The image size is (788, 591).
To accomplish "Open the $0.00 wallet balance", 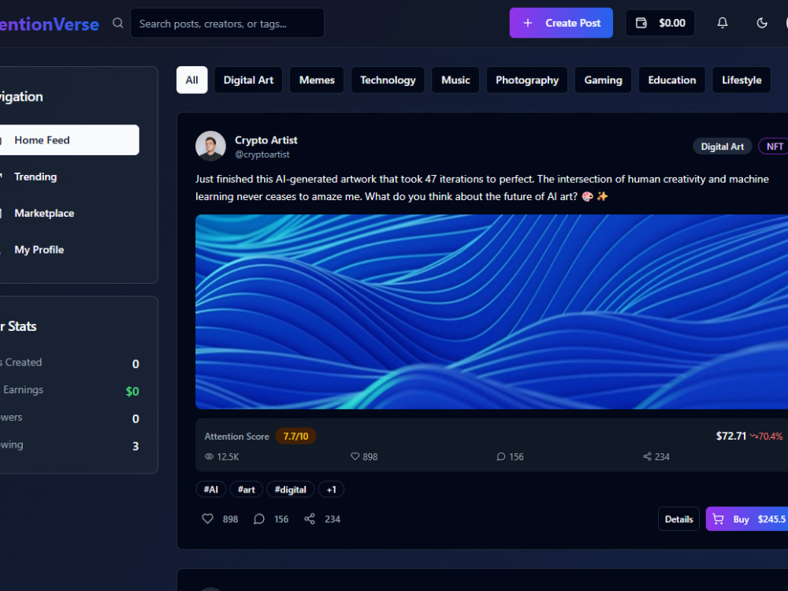I will tap(660, 23).
